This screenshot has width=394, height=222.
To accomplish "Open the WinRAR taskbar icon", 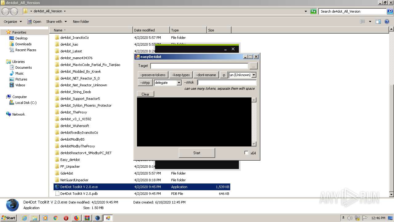I will click(87, 218).
